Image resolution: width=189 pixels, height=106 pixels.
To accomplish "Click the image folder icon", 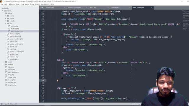I will tap(8, 18).
